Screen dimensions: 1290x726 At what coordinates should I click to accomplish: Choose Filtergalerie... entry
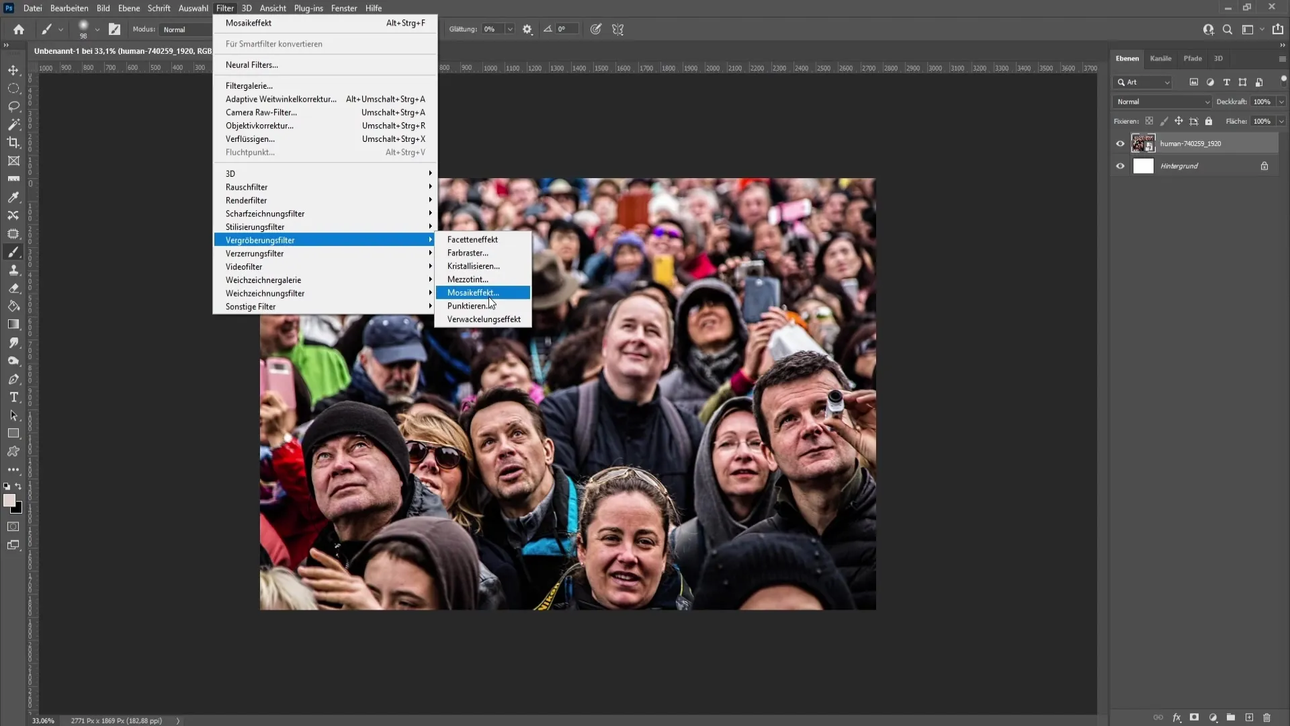point(325,86)
